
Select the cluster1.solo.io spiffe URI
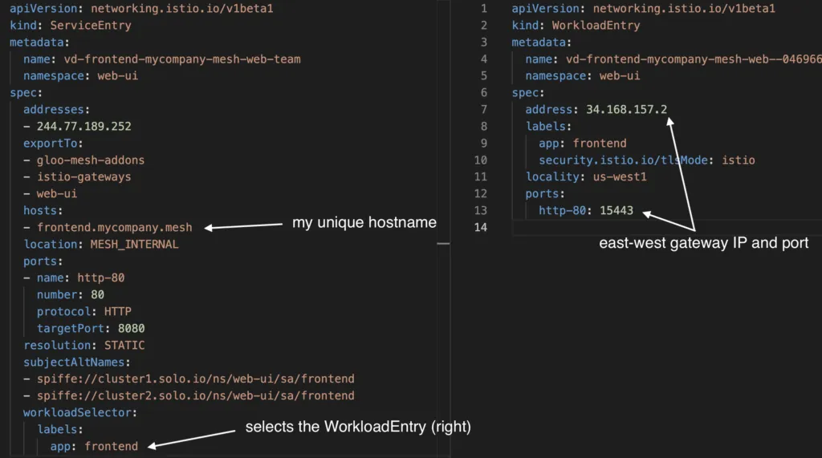[x=196, y=379]
